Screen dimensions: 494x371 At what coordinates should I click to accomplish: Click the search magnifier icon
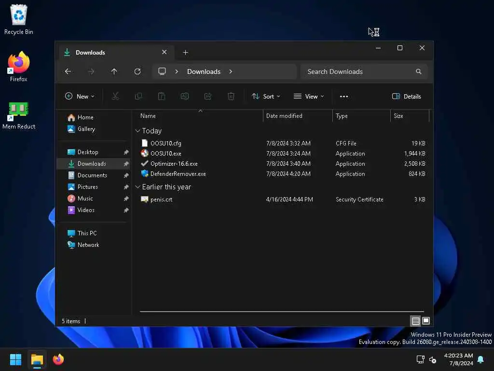point(418,71)
